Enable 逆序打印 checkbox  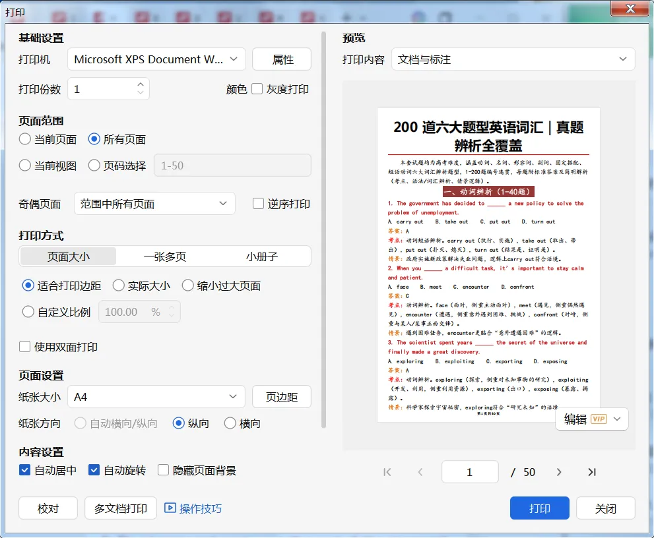tap(258, 203)
